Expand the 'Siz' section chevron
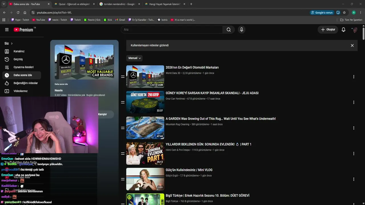365x205 pixels. [12, 44]
